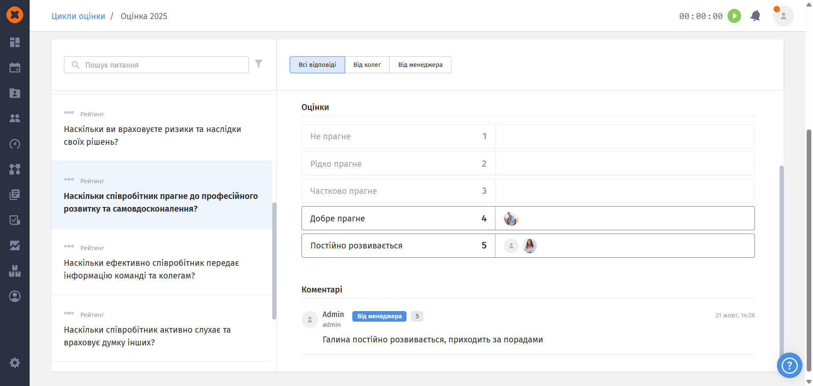Focus the Пошук питання search field

156,65
